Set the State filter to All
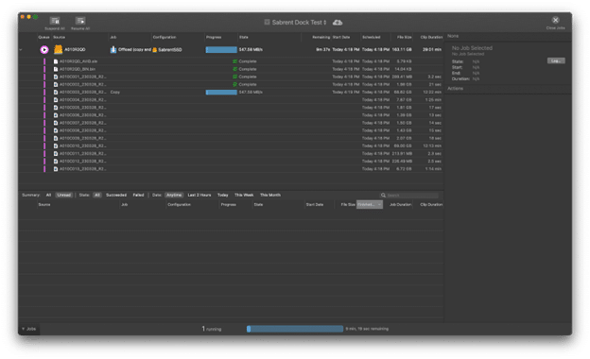The height and width of the screenshot is (359, 590). coord(97,196)
